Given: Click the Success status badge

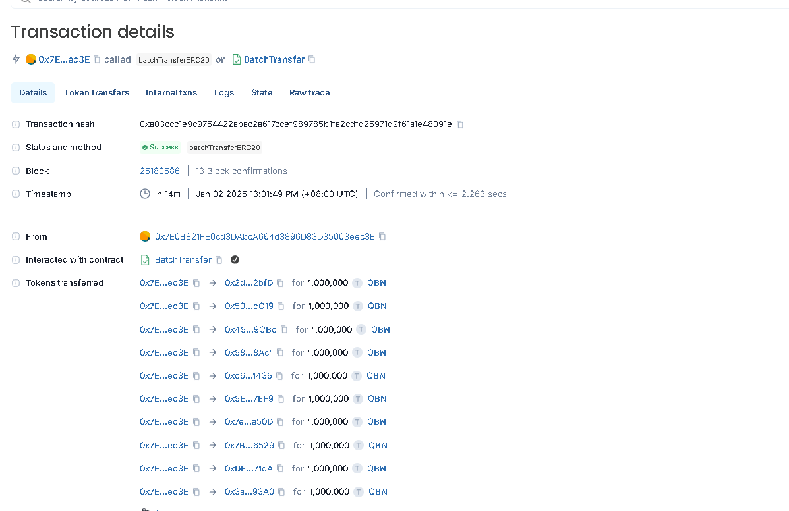Looking at the screenshot, I should pos(160,148).
